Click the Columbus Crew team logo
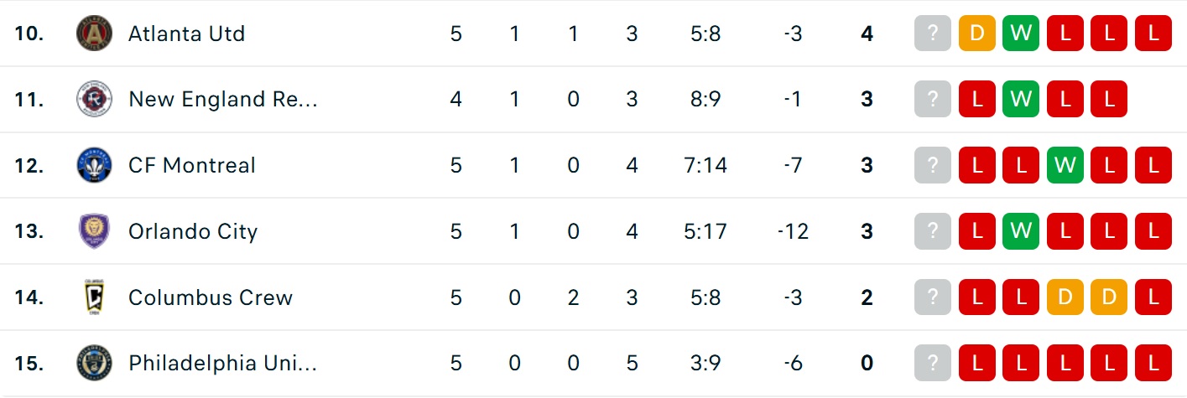 [94, 297]
